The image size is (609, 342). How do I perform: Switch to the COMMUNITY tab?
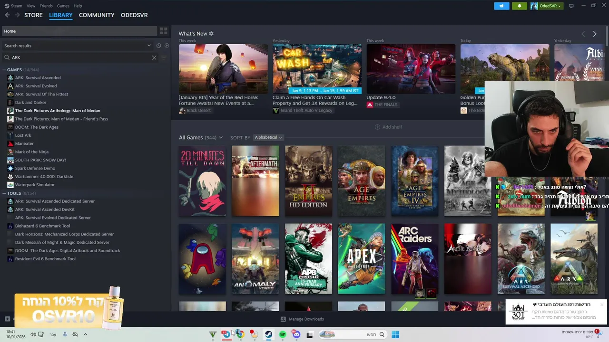pyautogui.click(x=97, y=15)
